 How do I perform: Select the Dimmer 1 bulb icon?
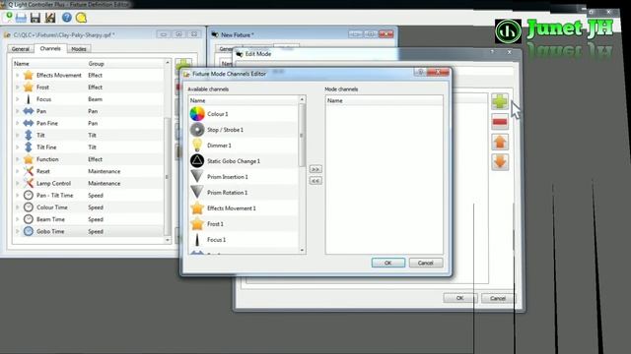[x=197, y=146]
